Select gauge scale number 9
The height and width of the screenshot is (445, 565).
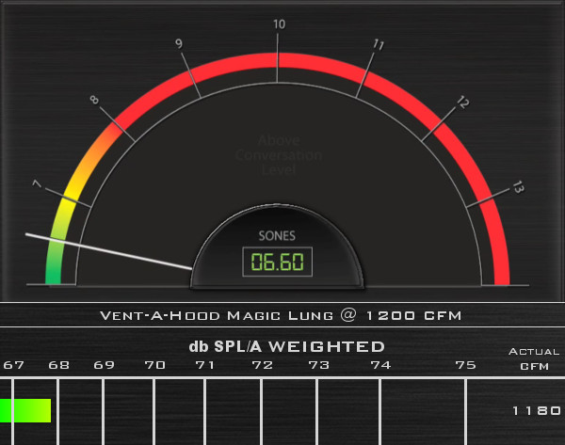(179, 43)
